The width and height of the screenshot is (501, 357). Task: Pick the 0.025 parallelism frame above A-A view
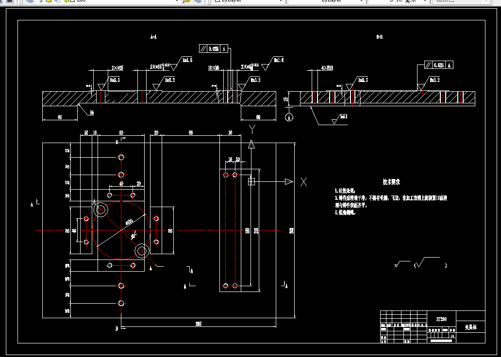click(214, 49)
